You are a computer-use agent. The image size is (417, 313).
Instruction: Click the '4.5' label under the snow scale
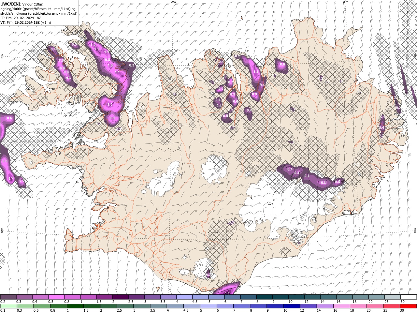195,302
